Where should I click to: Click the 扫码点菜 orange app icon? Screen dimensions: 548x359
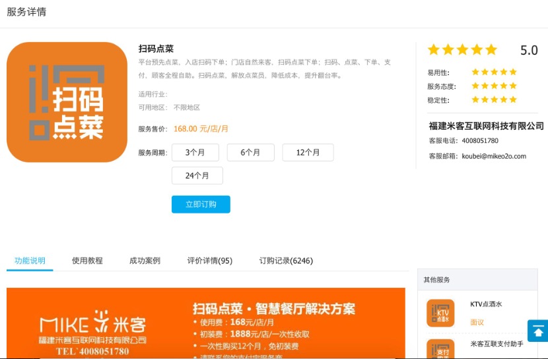point(67,102)
